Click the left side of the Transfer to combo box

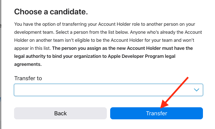(x=41, y=90)
